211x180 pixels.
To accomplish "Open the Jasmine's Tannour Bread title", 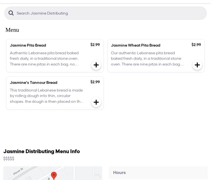I will tap(33, 82).
